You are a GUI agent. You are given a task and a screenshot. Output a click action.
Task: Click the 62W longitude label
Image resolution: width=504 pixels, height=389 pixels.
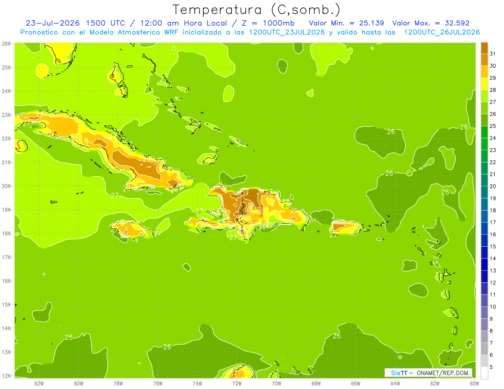(x=435, y=383)
